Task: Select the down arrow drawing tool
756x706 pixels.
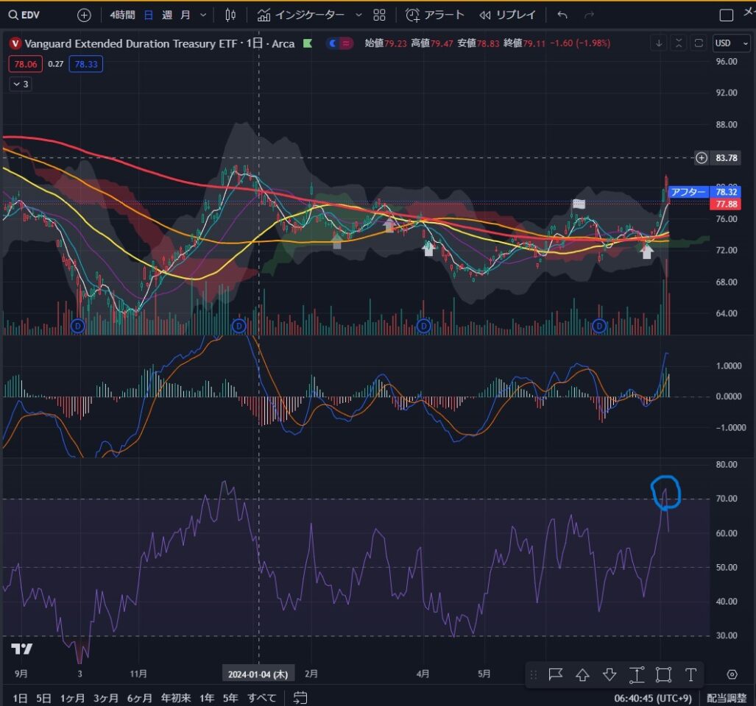Action: click(610, 674)
